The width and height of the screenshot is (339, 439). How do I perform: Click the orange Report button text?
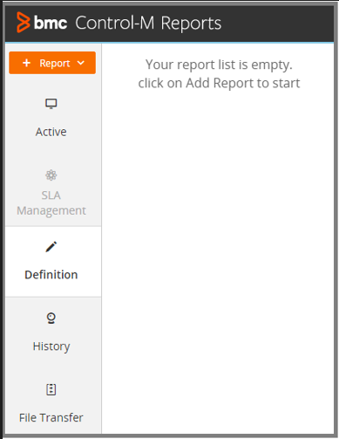55,64
